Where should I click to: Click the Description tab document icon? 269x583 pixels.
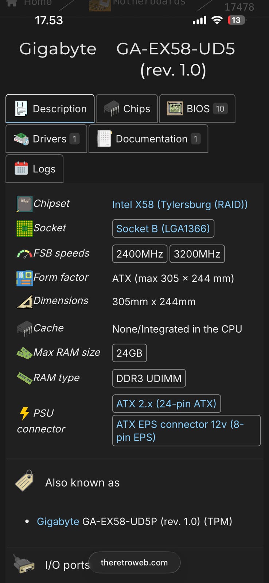coord(21,109)
